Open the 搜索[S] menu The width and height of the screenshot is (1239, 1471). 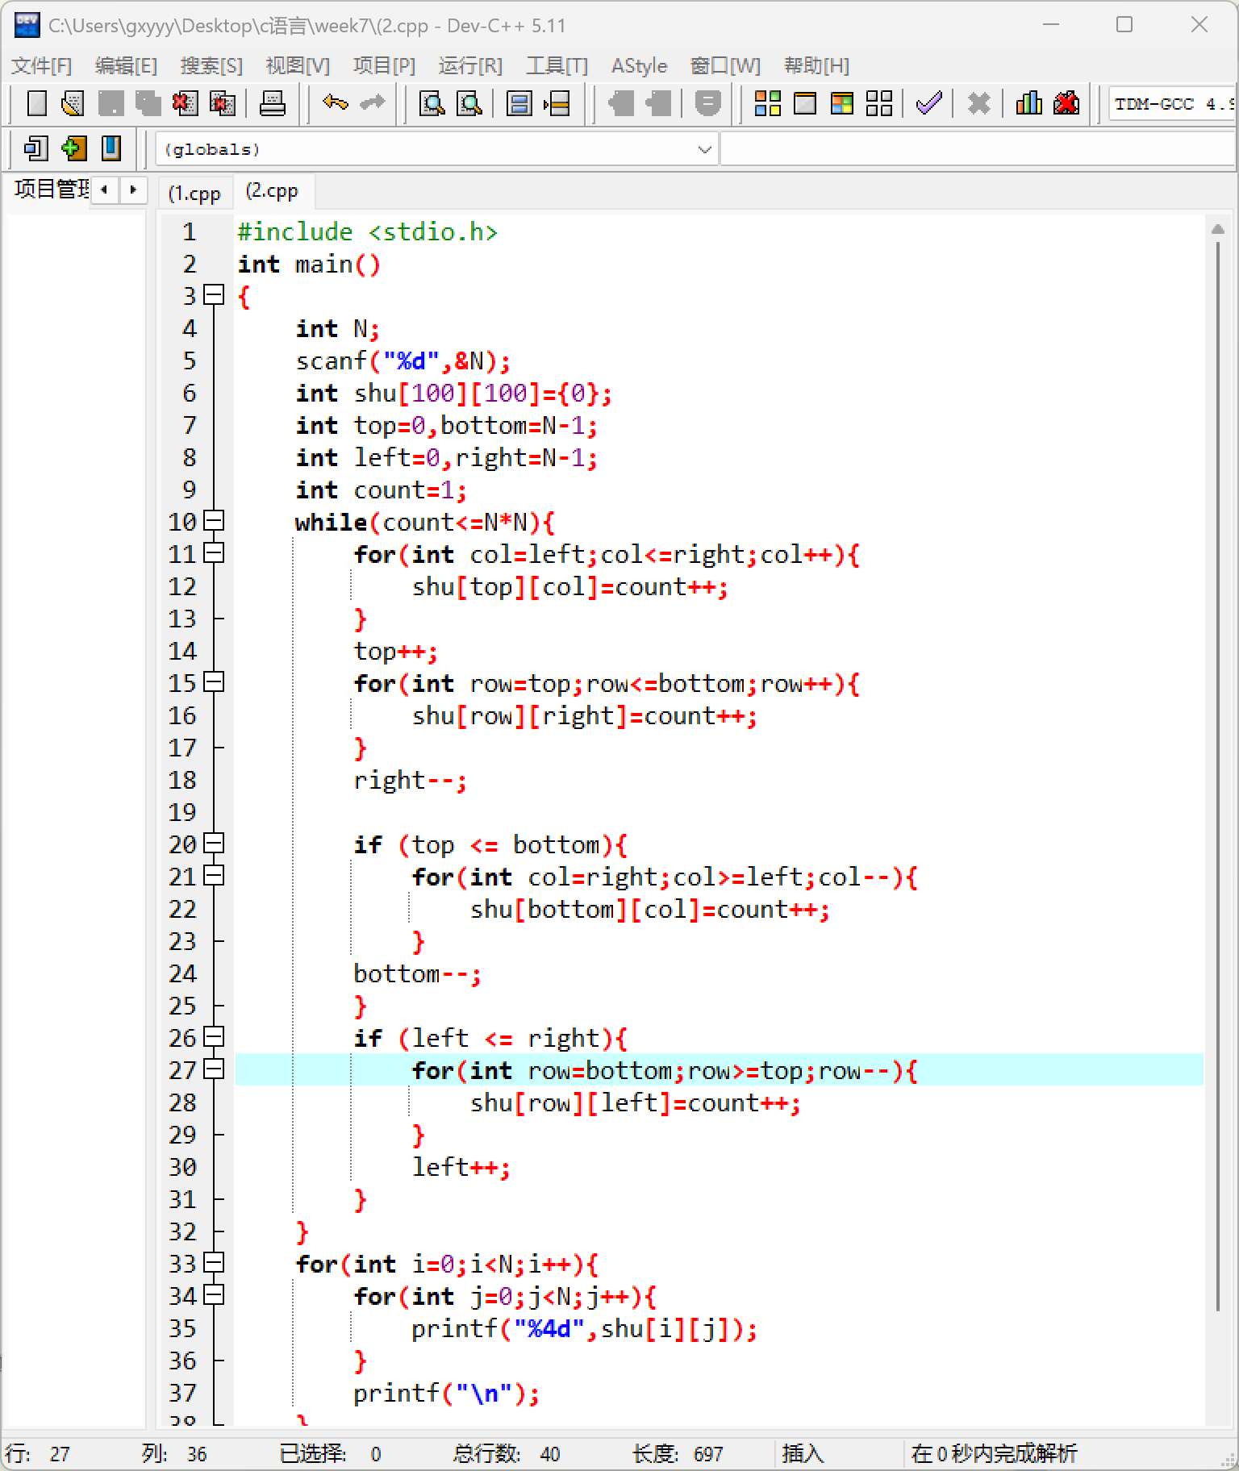211,65
